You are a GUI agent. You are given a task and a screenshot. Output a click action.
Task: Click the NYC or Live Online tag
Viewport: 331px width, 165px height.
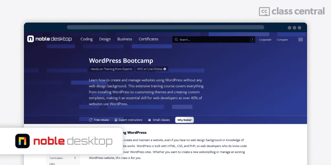[152, 69]
